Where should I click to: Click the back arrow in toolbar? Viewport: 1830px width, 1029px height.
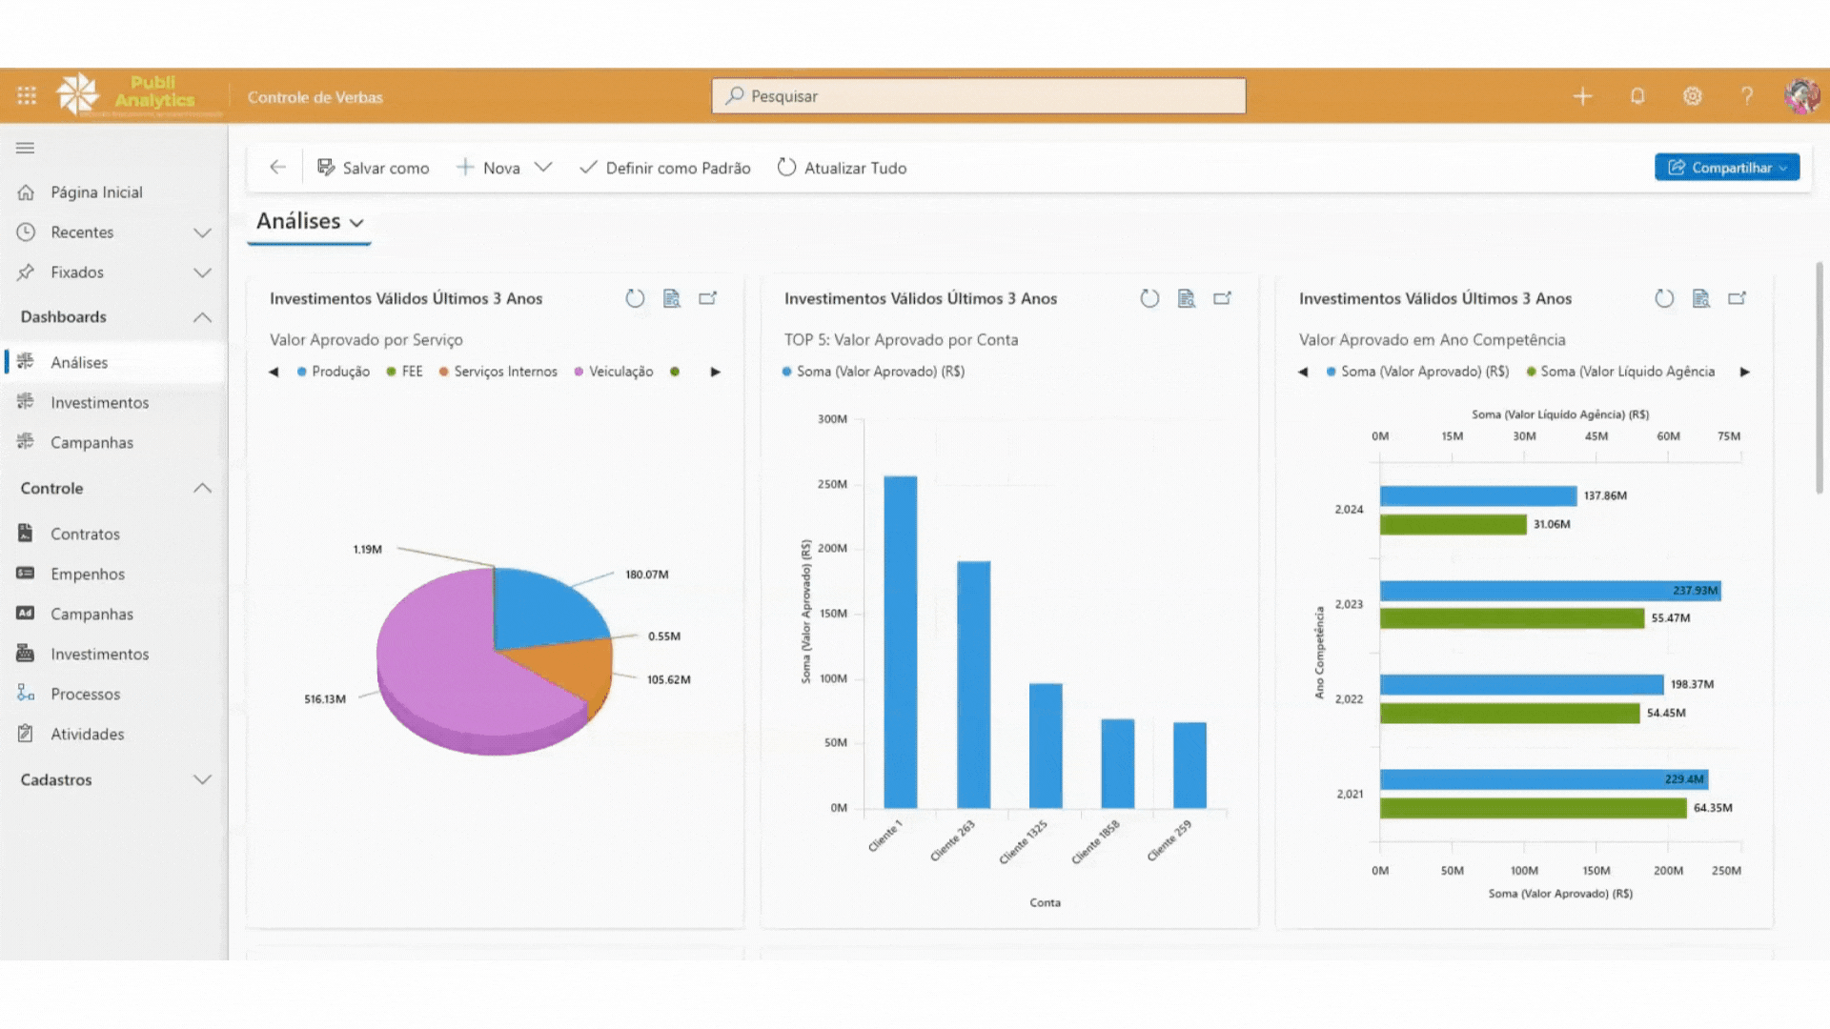pyautogui.click(x=277, y=168)
